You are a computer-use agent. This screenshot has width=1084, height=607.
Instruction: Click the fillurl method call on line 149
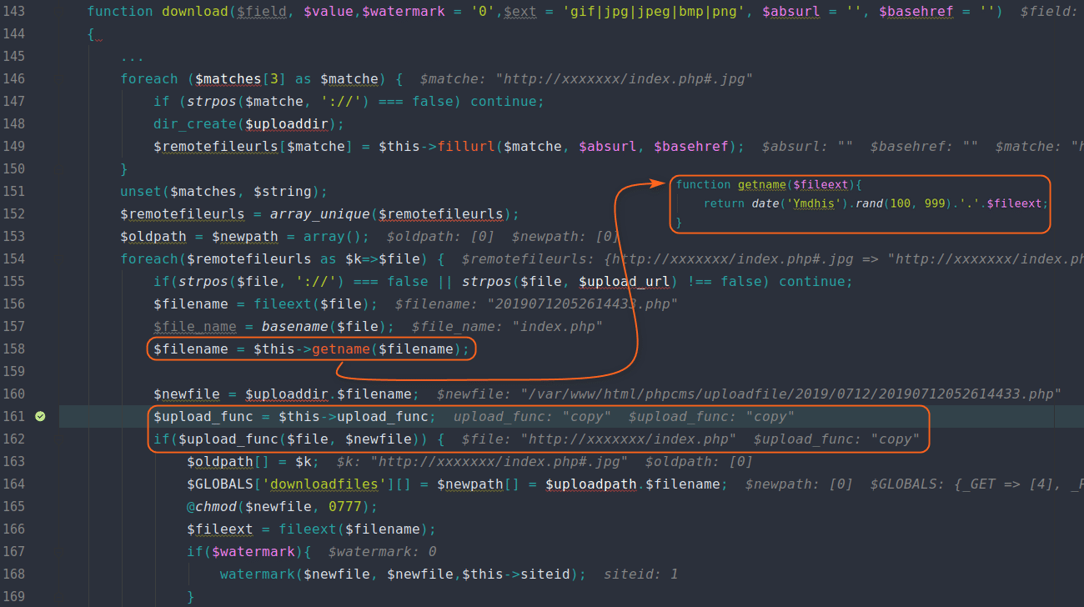pos(466,147)
